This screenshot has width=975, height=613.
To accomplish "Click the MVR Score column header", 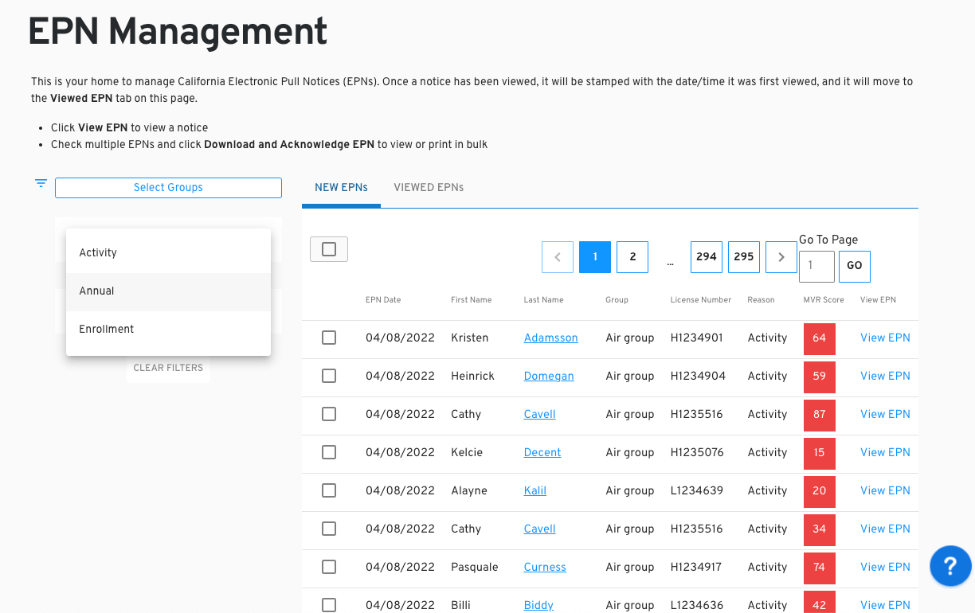I will point(824,300).
